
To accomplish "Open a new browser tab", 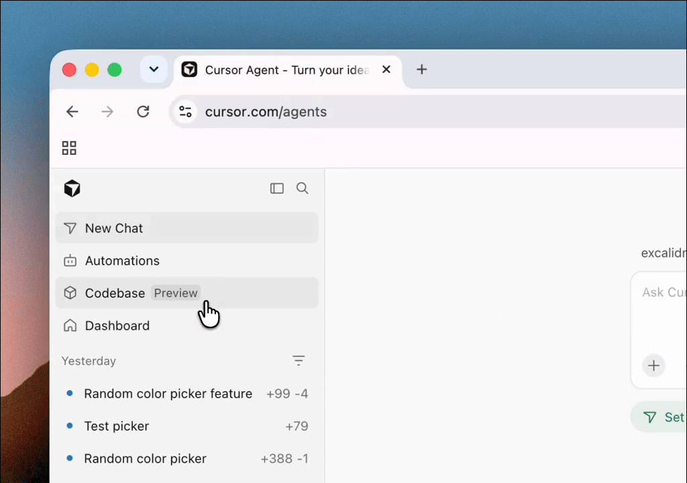I will pos(421,70).
